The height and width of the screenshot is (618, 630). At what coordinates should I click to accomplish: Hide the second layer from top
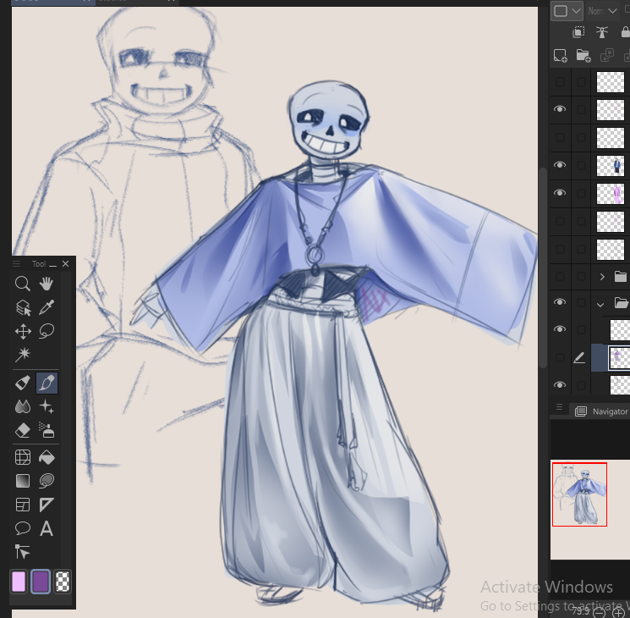(x=560, y=109)
